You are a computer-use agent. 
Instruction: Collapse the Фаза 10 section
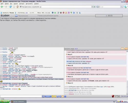[x=67, y=65]
